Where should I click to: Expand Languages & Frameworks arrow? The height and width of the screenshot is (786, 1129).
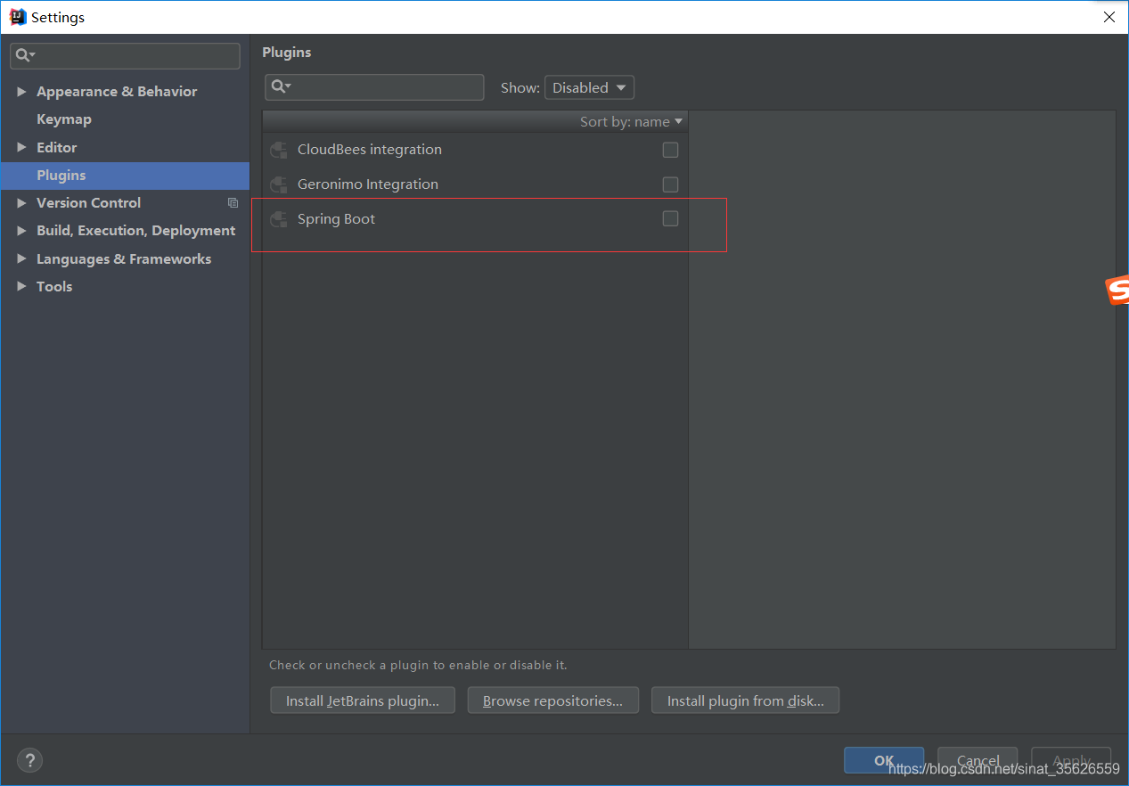point(21,259)
